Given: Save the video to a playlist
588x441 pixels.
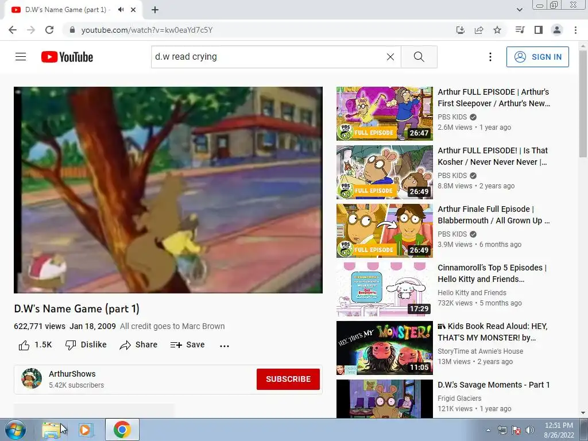Looking at the screenshot, I should point(188,345).
